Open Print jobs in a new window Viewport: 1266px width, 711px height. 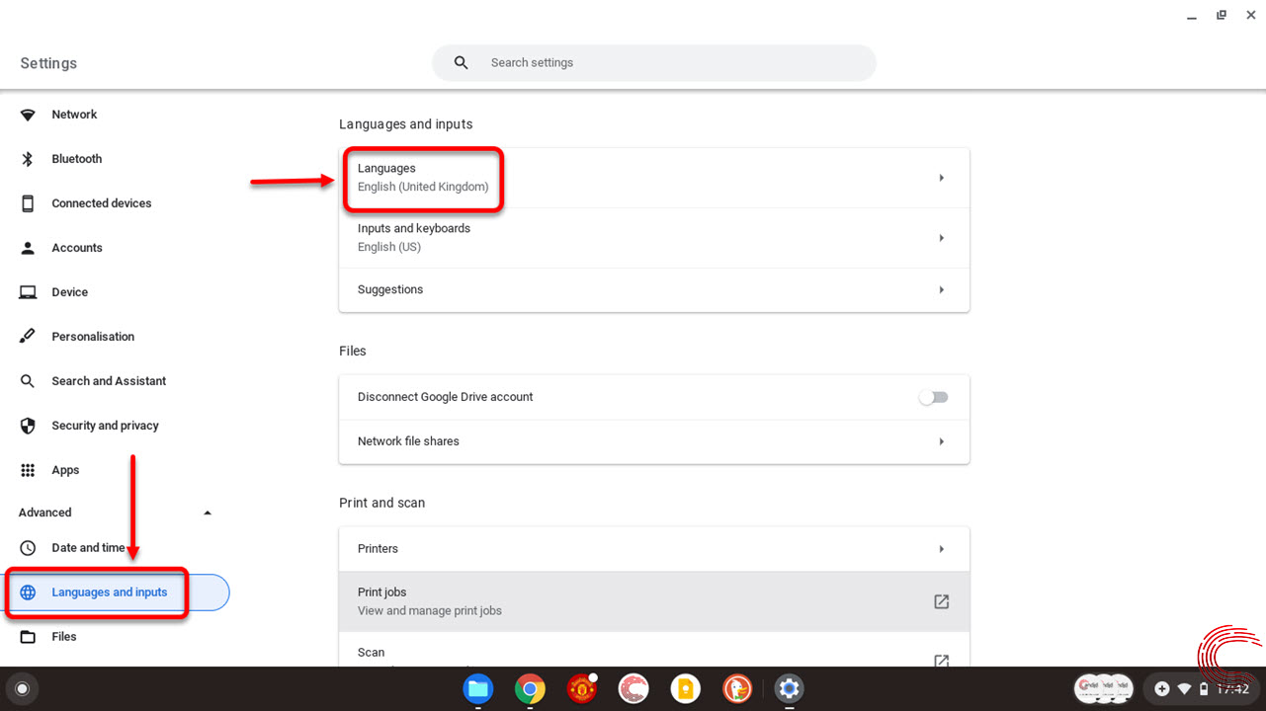[940, 600]
